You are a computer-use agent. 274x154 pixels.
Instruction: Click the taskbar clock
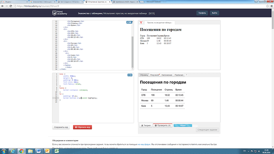(266, 151)
